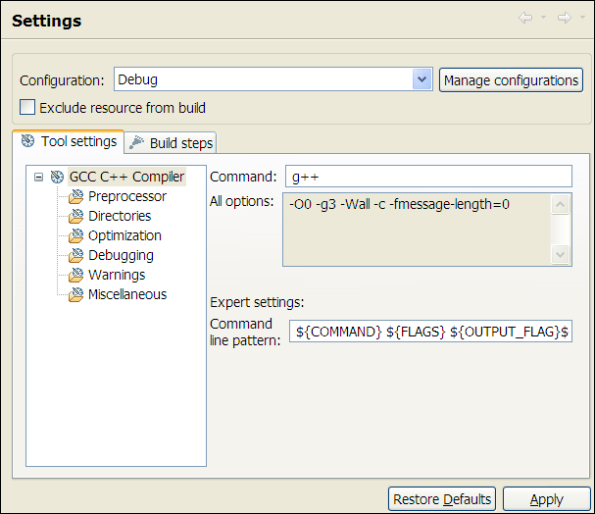This screenshot has width=595, height=514.
Task: Select GCC C++ Compiler tree item
Action: click(x=126, y=177)
